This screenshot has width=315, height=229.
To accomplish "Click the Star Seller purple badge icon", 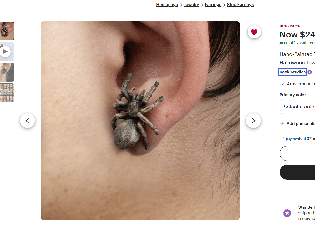I will [x=287, y=213].
